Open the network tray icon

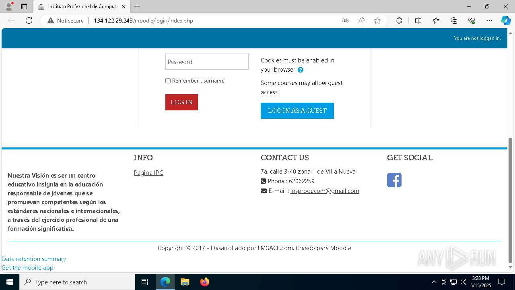coord(453,282)
